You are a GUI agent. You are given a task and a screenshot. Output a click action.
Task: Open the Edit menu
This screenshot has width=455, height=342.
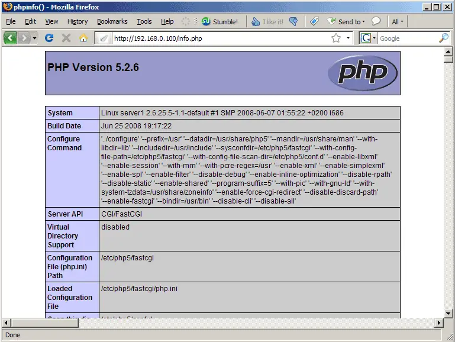30,21
